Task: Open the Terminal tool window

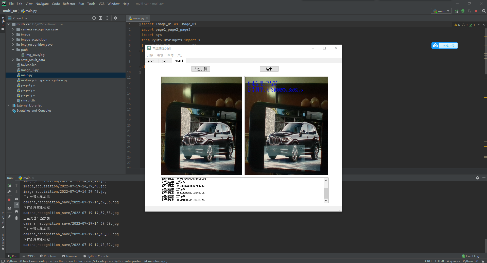Action: [69, 256]
